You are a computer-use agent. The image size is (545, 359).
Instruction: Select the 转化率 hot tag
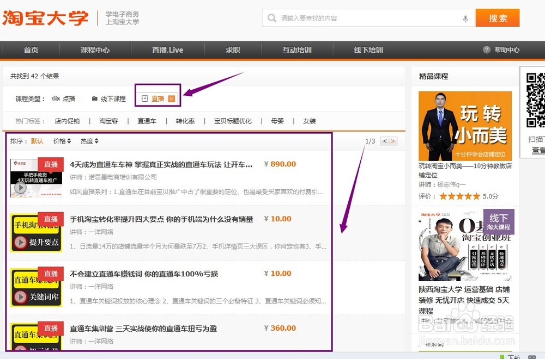click(185, 121)
